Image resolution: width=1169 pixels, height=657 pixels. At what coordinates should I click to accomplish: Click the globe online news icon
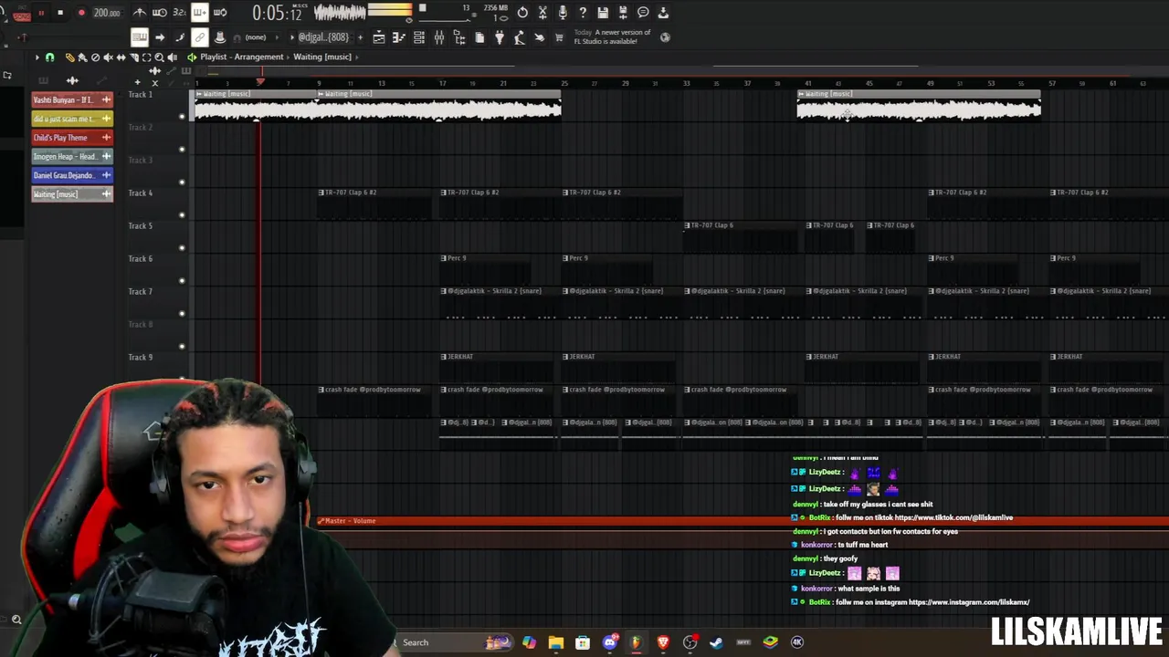[x=665, y=37]
